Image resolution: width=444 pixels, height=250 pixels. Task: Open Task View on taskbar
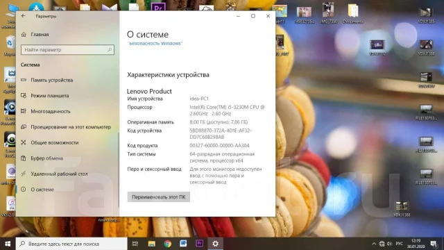pos(135,244)
